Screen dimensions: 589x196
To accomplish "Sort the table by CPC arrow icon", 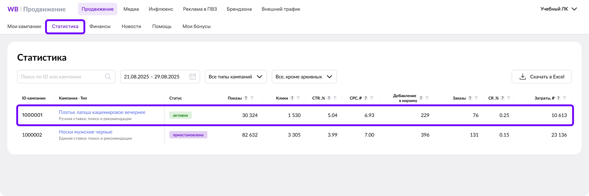I will [372, 98].
